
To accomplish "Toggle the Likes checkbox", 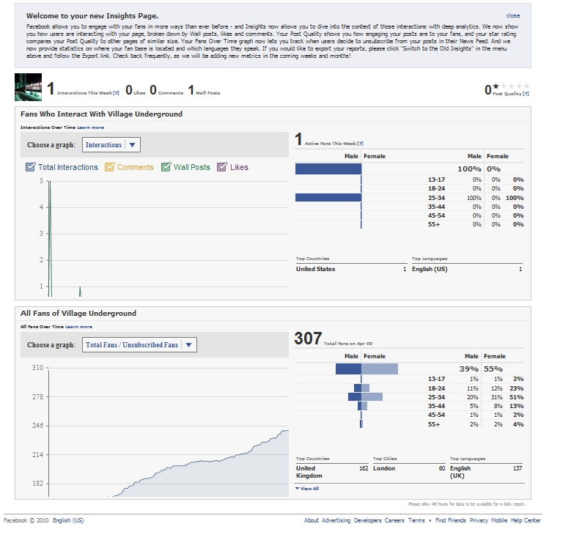I will (222, 167).
